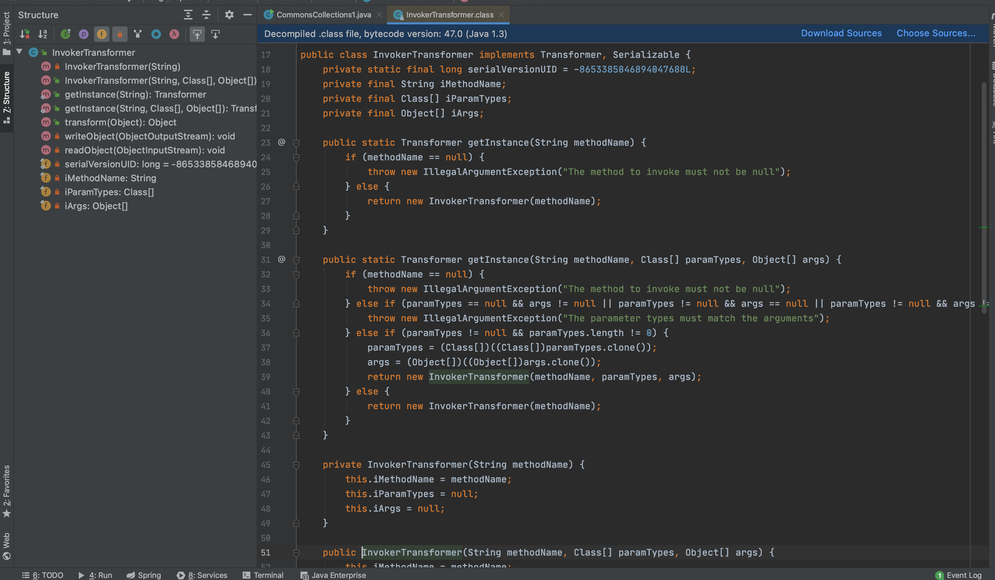Open Structure panel settings gear
The width and height of the screenshot is (995, 580).
tap(229, 15)
